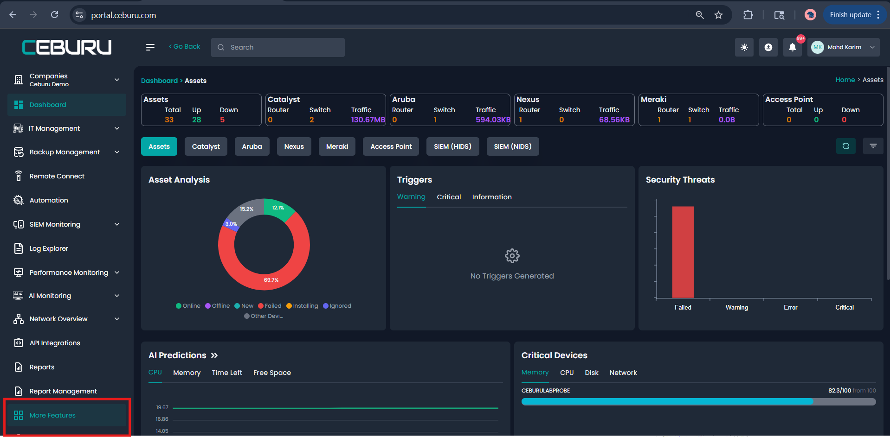
Task: Click the Remote Connect icon
Action: (19, 176)
